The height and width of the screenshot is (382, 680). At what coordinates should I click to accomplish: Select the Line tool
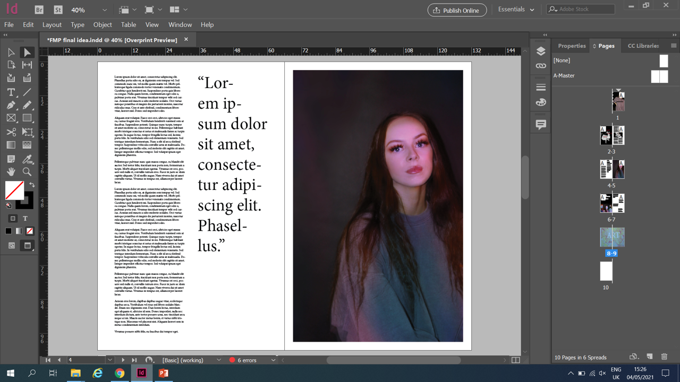tap(27, 92)
